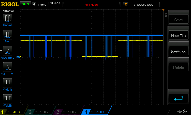Select channel 2 tab at 1.00 V
This screenshot has height=115, width=191.
(40, 112)
